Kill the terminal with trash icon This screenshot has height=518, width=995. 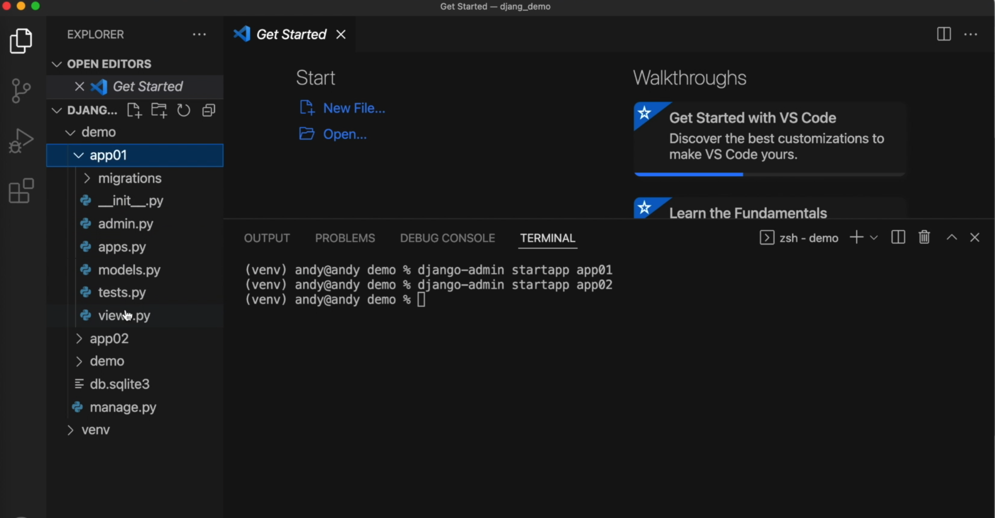(924, 238)
